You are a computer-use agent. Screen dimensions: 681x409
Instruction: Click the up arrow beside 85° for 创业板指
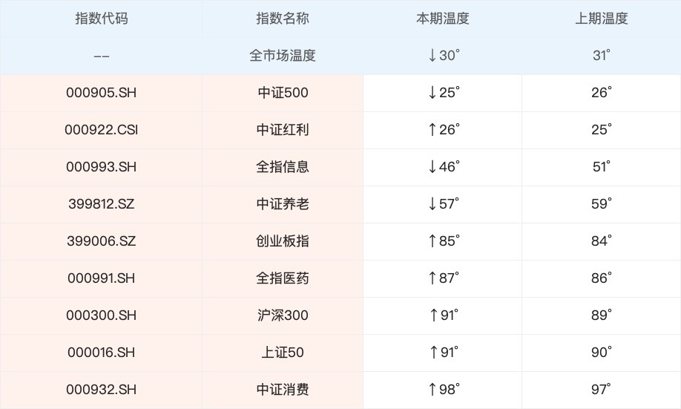432,241
